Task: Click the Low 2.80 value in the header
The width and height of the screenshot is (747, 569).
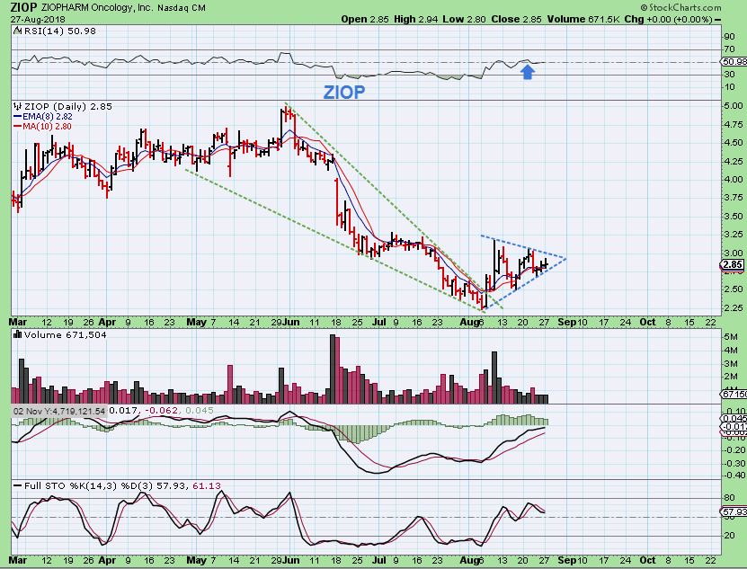Action: 465,20
